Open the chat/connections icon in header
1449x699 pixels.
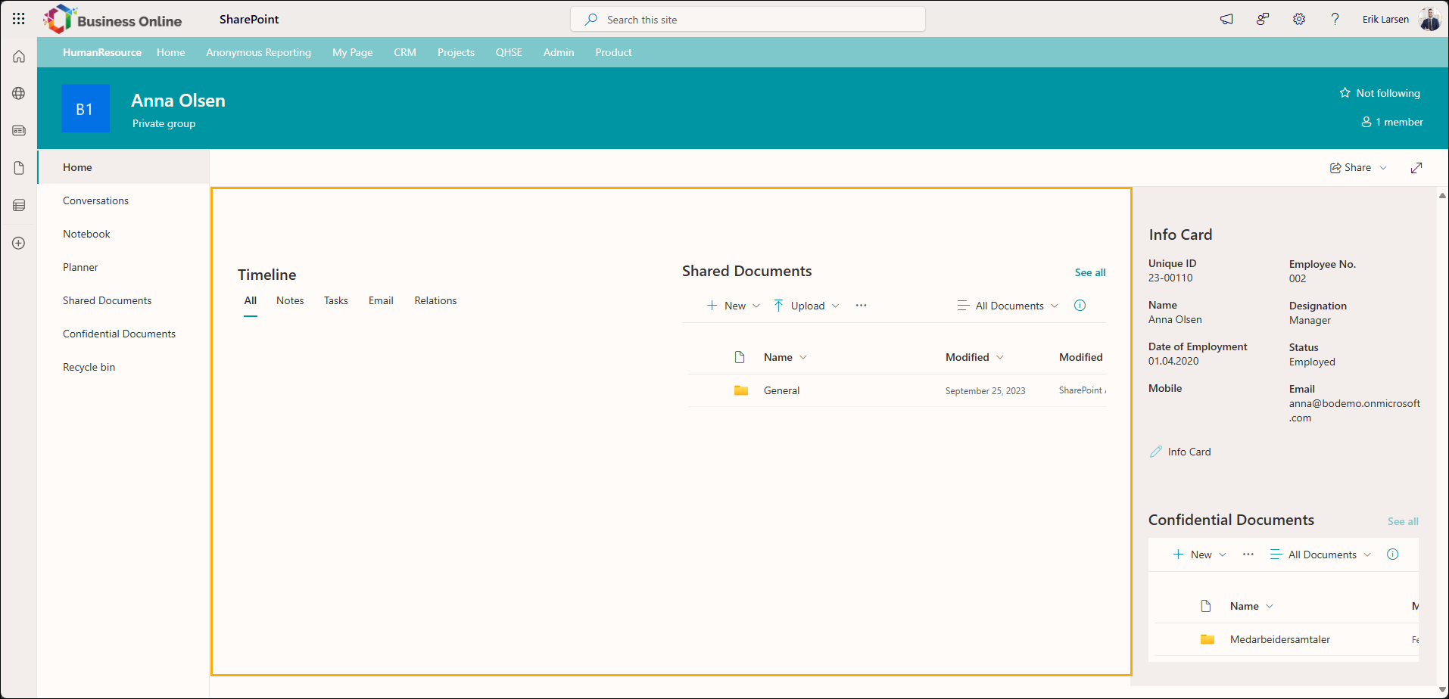click(x=1263, y=20)
